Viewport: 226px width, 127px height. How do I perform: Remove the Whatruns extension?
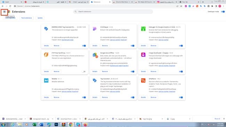pyautogui.click(x=153, y=98)
